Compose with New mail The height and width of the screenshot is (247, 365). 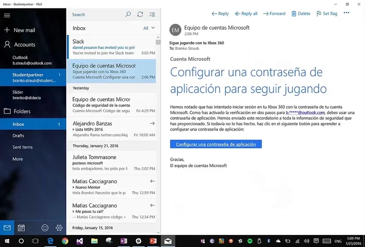(20, 30)
